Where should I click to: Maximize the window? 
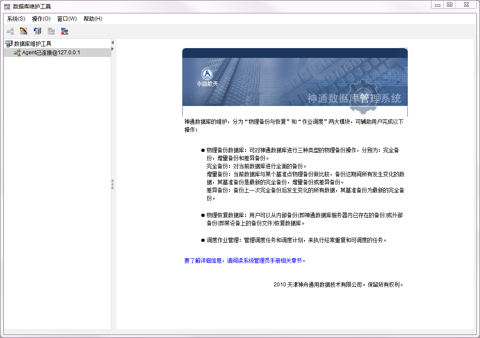[450, 4]
